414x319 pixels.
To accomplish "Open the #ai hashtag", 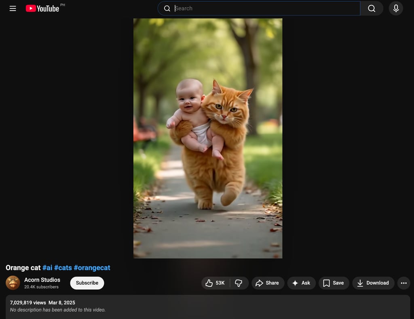I will coord(47,267).
